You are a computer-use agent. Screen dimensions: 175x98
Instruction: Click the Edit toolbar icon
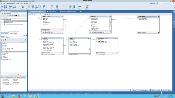pos(40,7)
